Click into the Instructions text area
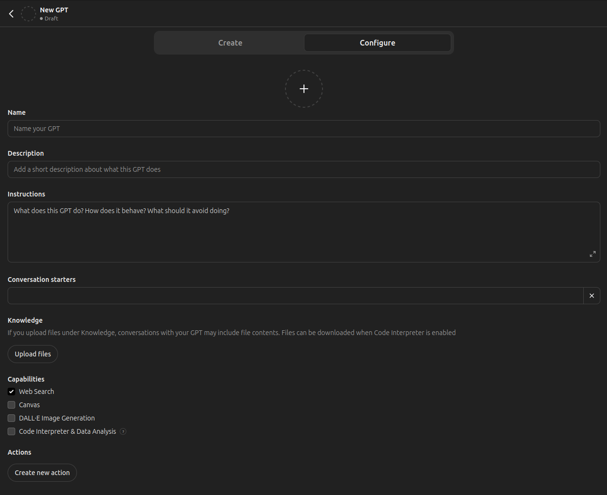This screenshot has height=495, width=607. (x=304, y=232)
